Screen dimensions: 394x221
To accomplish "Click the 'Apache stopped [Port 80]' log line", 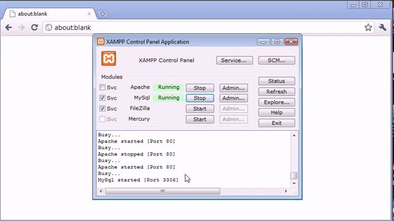I will [x=137, y=154].
